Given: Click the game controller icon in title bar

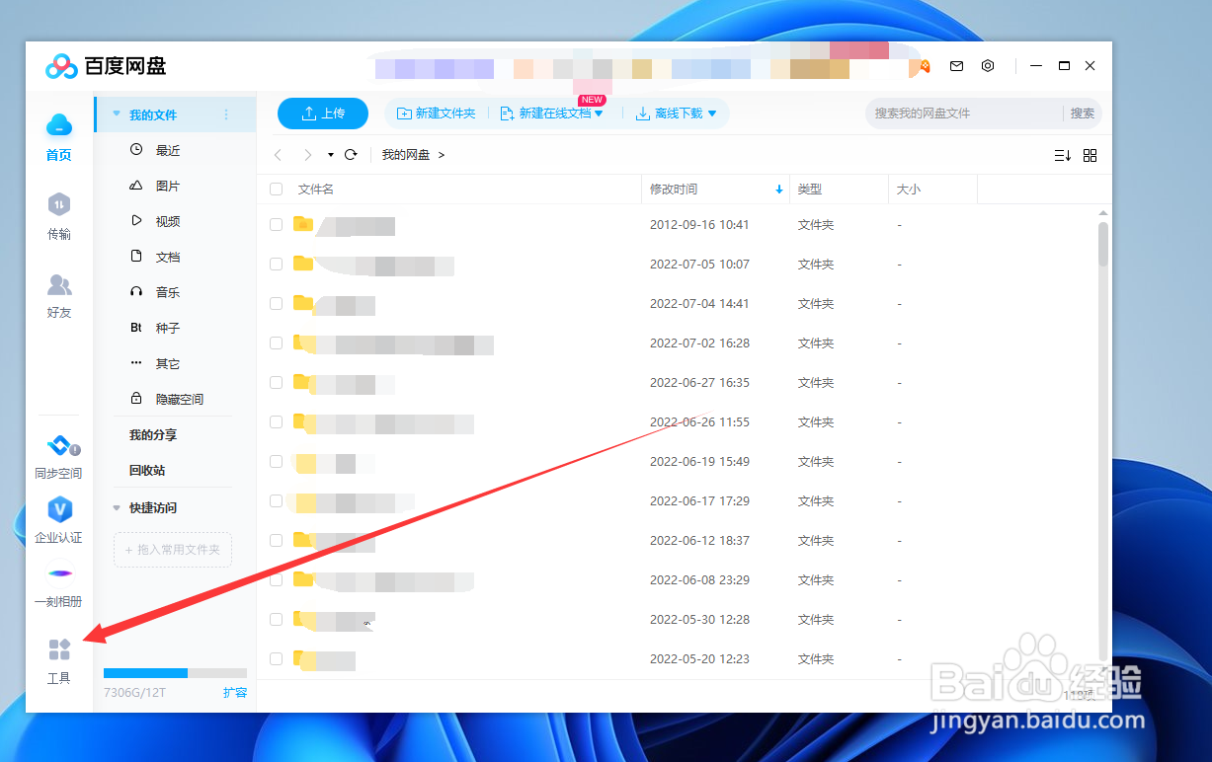Looking at the screenshot, I should [x=925, y=66].
